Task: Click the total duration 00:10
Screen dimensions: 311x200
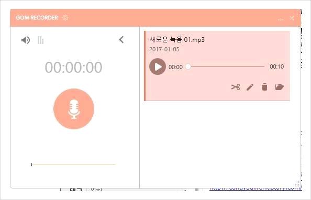Action: tap(277, 66)
